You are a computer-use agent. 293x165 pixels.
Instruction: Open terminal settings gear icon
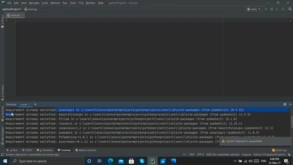point(285,104)
